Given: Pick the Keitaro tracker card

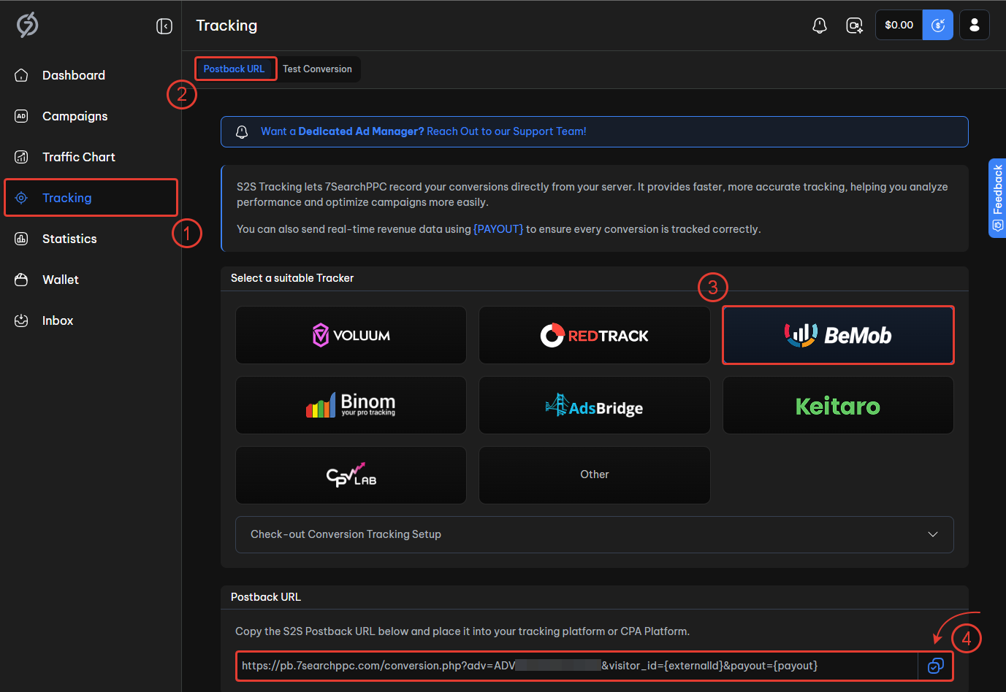Looking at the screenshot, I should (x=838, y=405).
